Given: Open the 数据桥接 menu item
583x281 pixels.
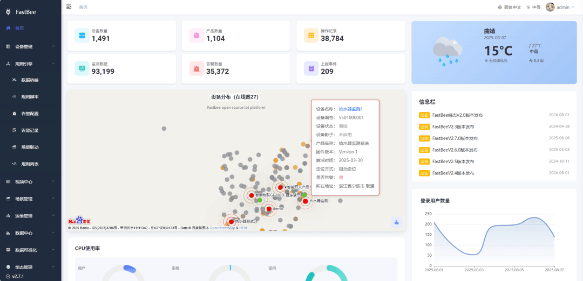Looking at the screenshot, I should (30, 80).
